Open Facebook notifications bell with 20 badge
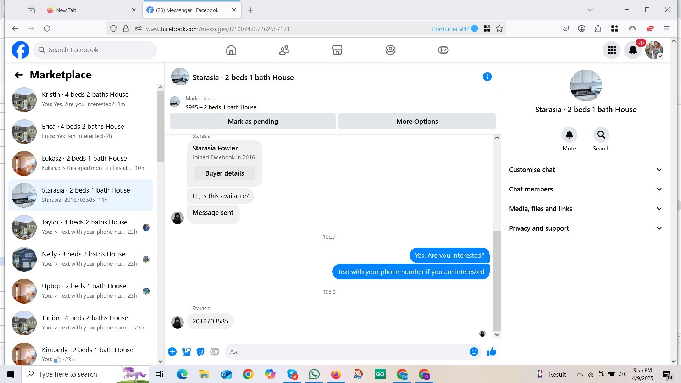 633,50
